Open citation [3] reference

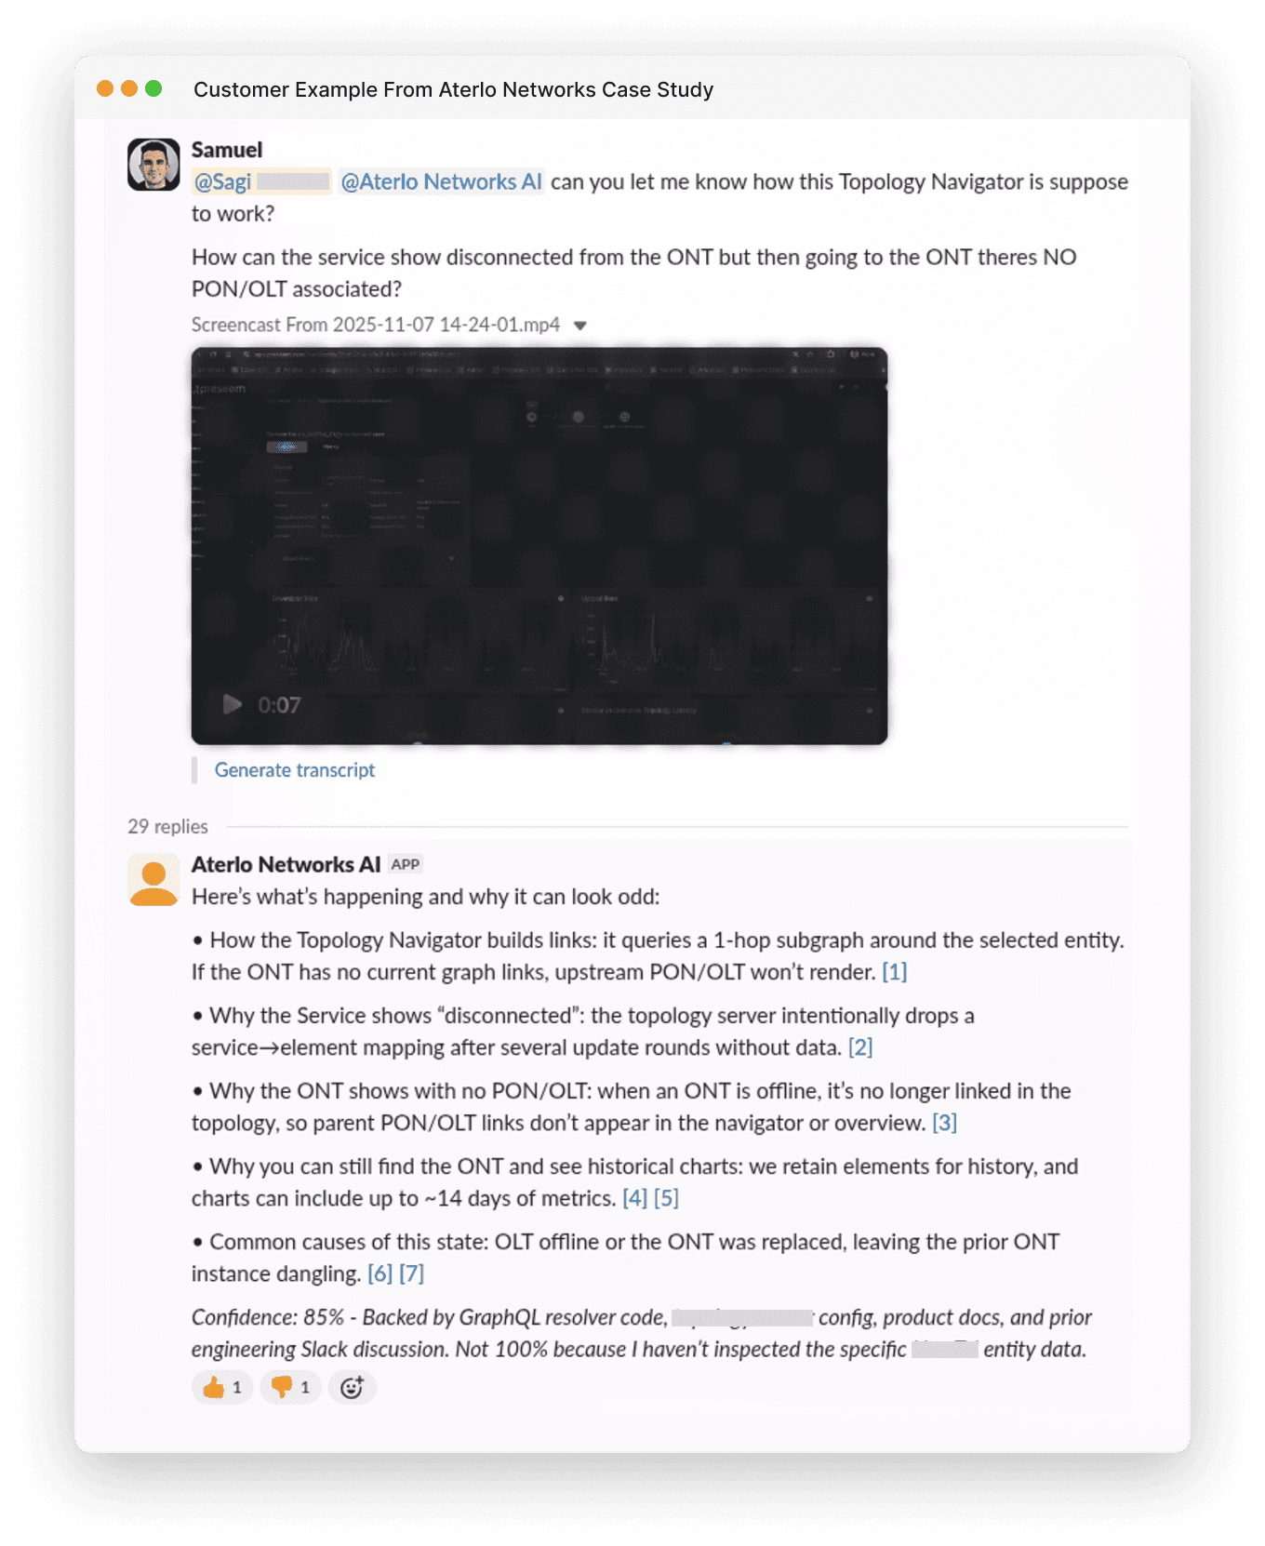[944, 1122]
